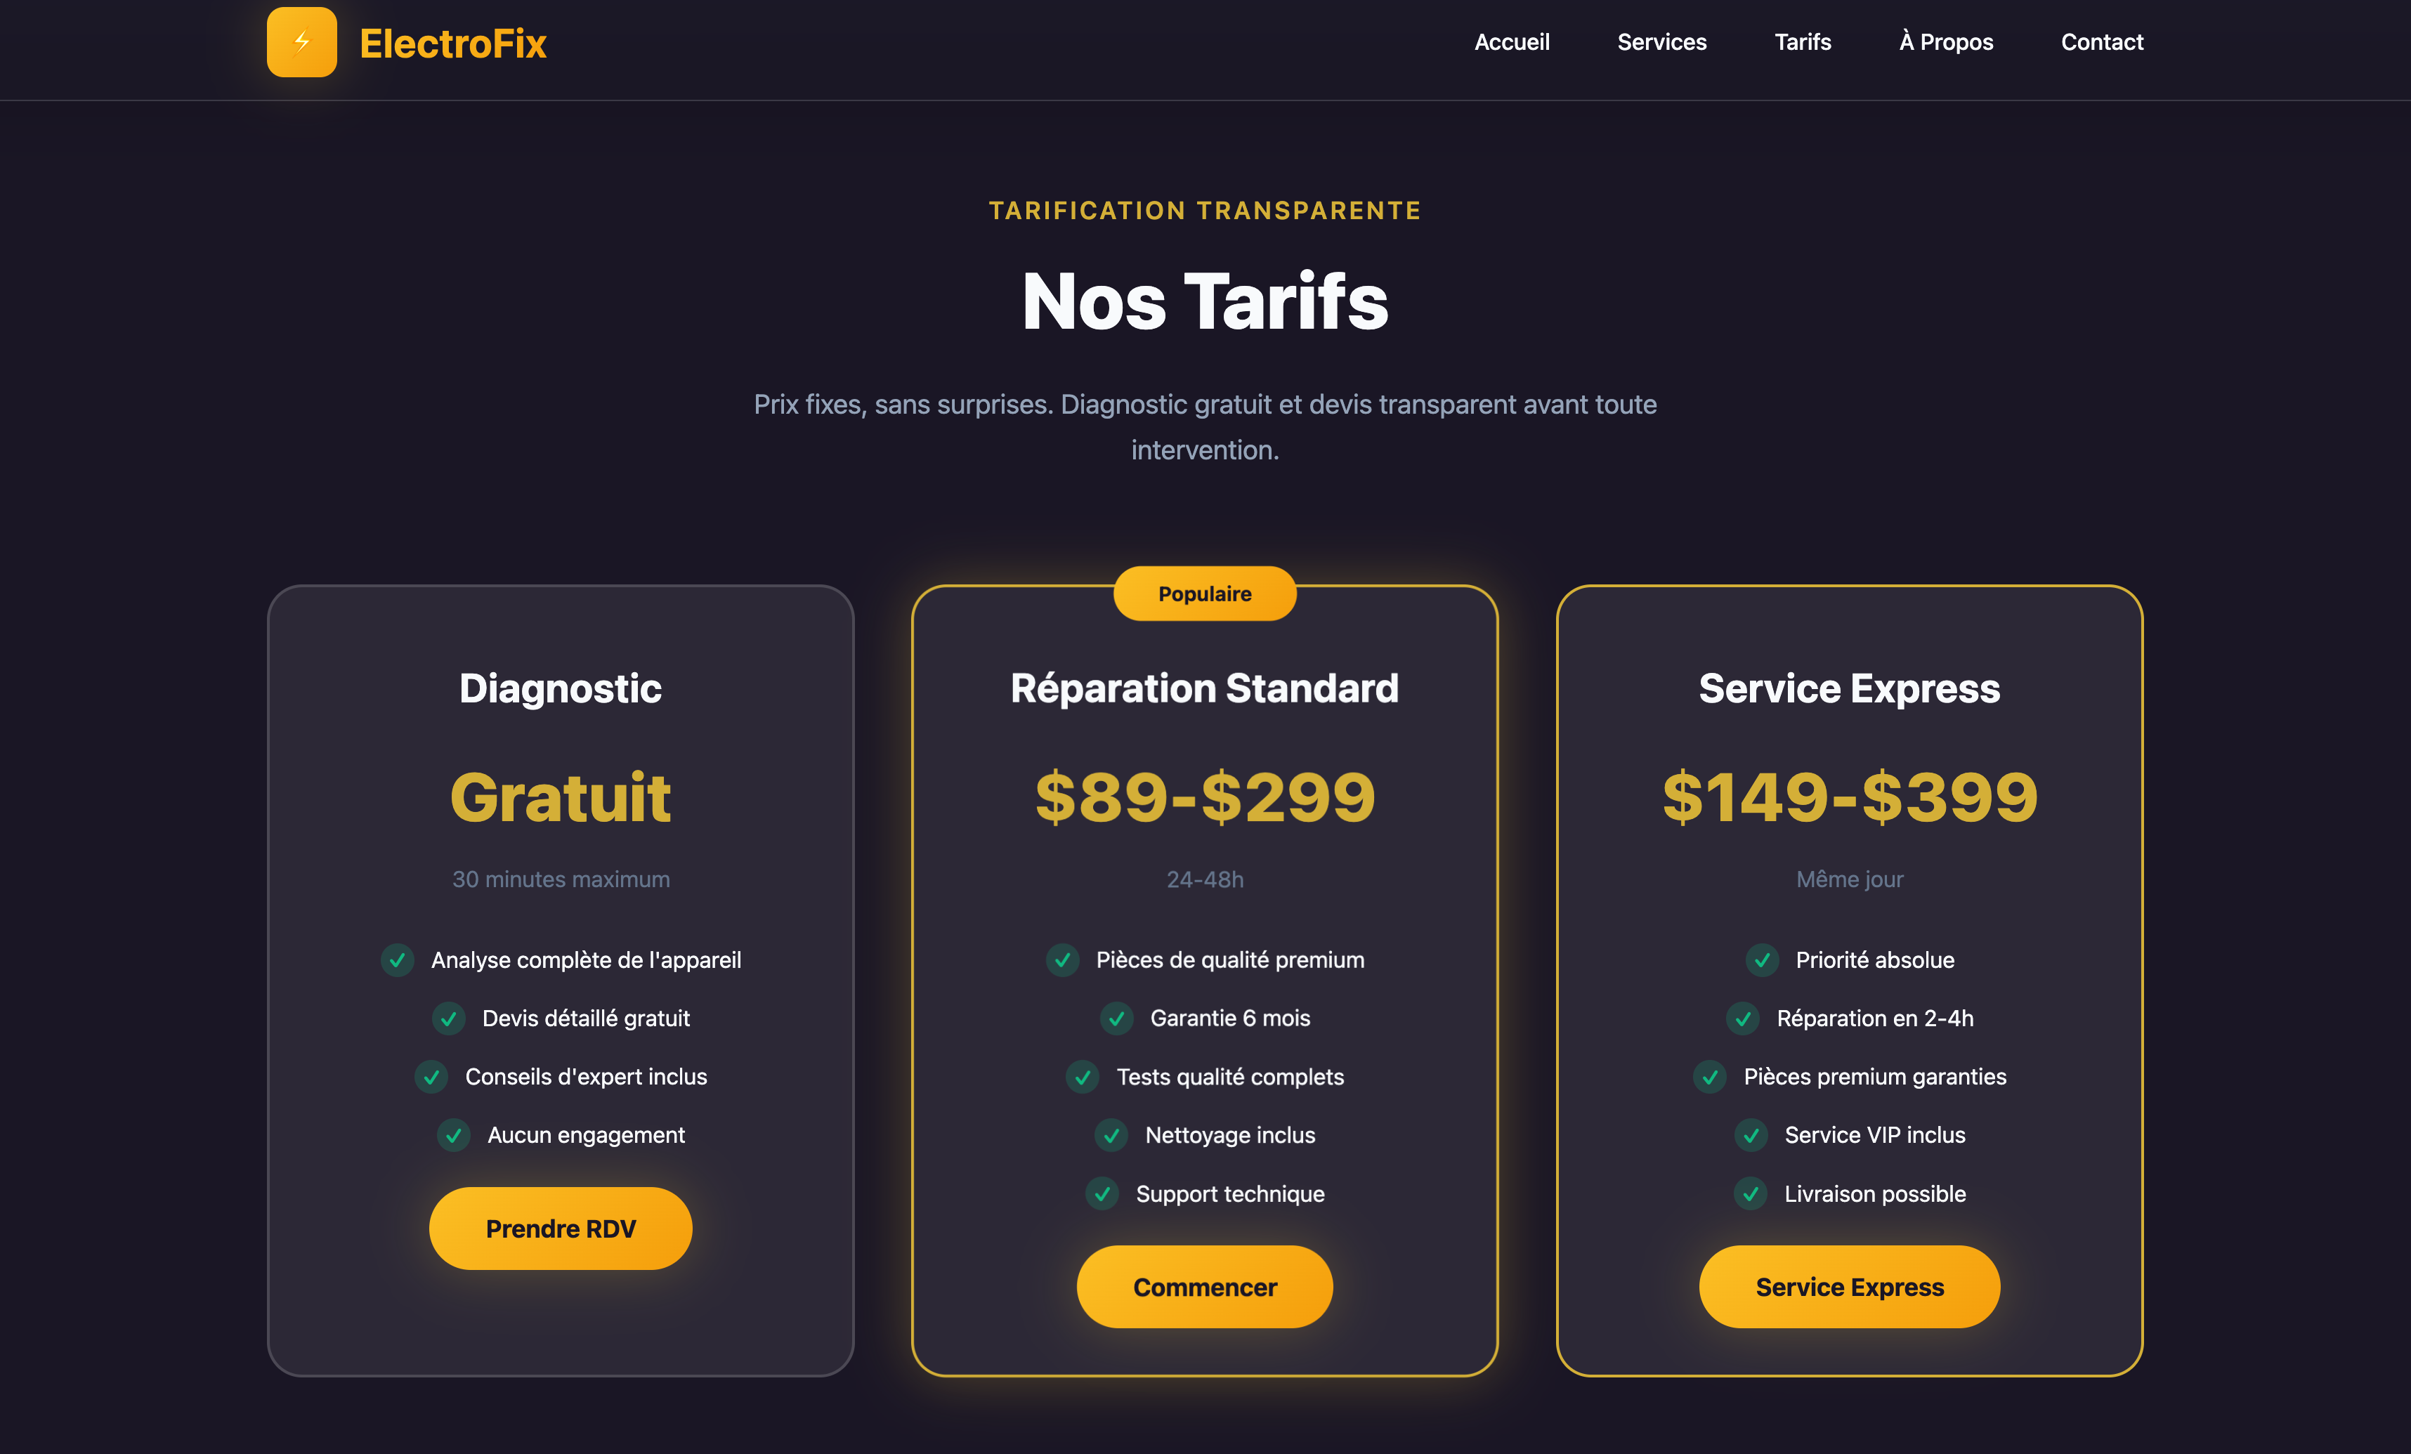Click the checkmark next to 'Priorité absolue'

(x=1761, y=960)
